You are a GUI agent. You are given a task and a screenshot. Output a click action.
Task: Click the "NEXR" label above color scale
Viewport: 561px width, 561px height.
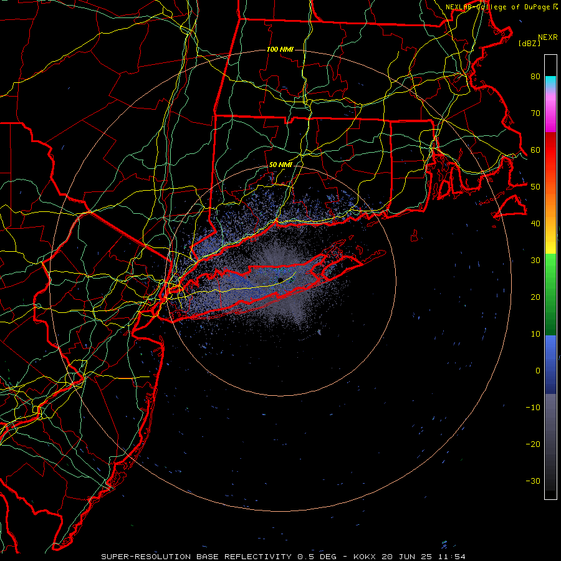pos(548,37)
